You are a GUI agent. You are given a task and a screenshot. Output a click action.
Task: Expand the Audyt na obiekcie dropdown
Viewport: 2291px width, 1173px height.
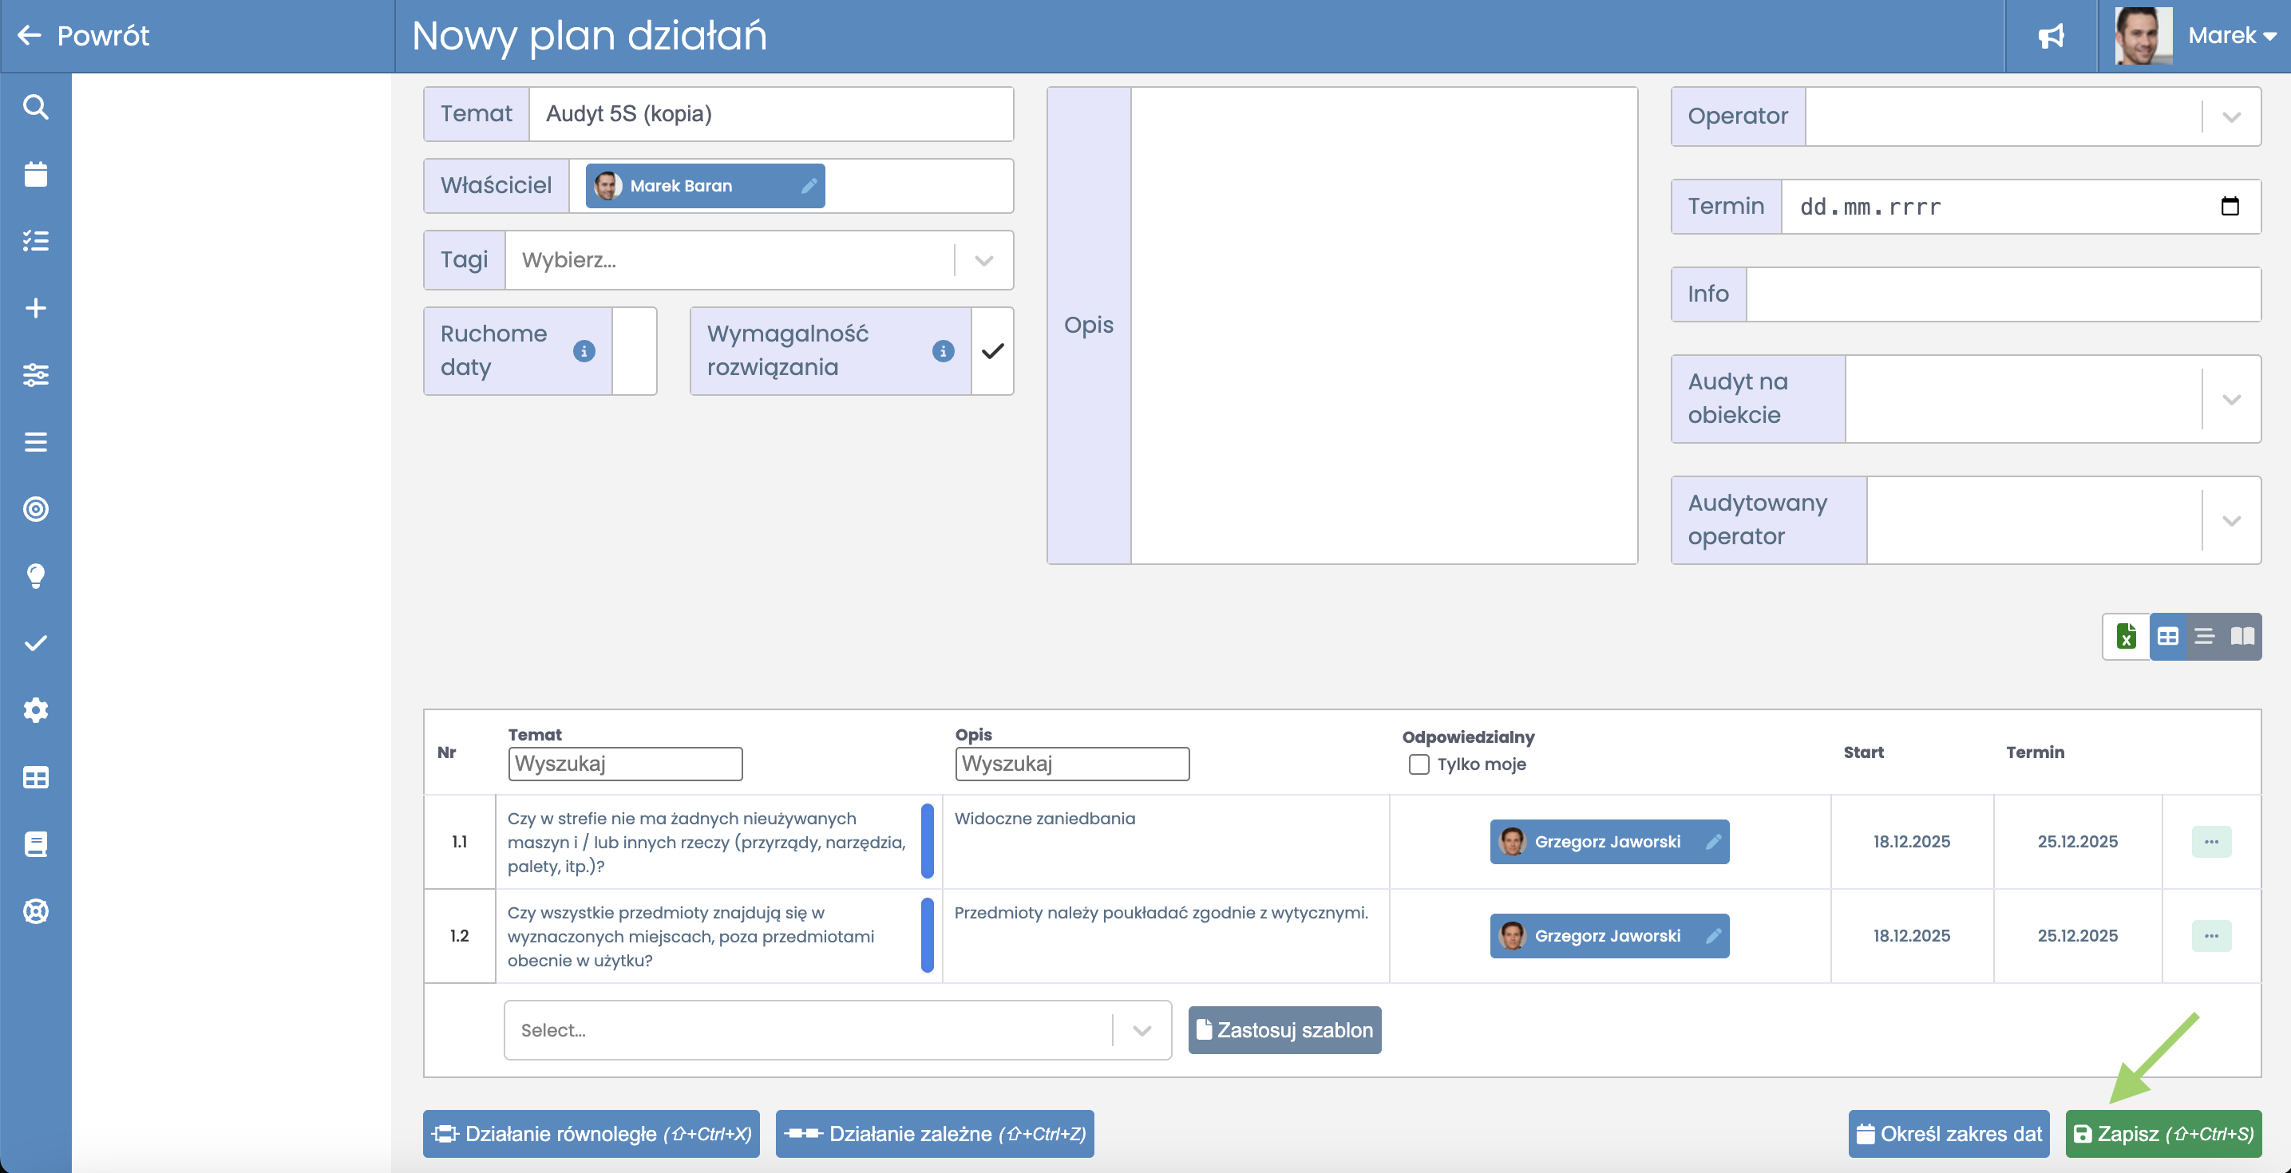tap(2230, 399)
